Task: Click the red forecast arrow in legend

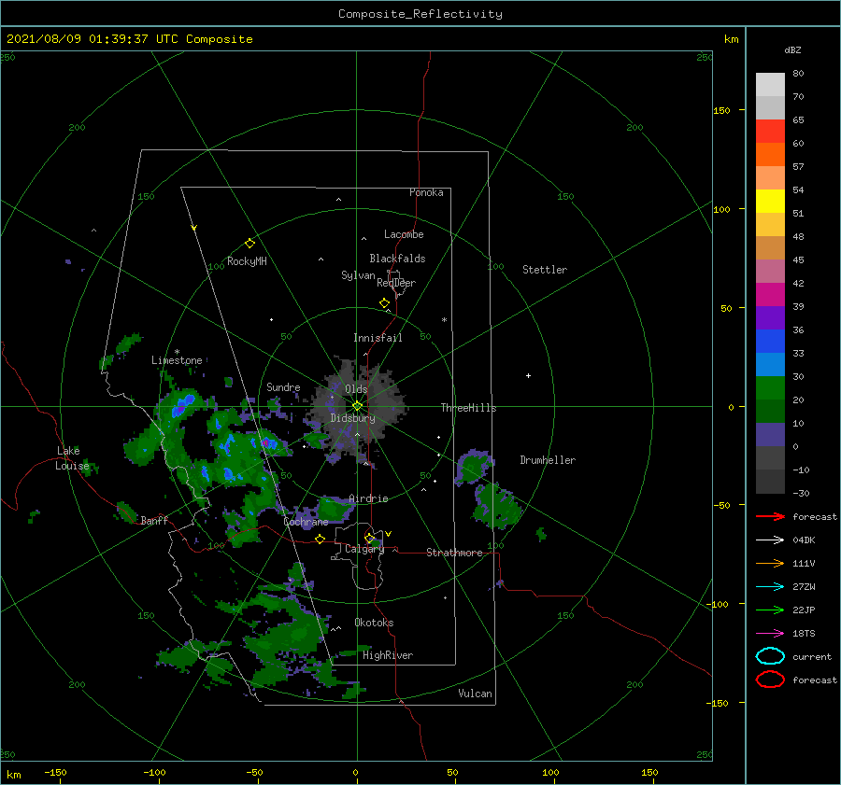Action: tap(770, 516)
